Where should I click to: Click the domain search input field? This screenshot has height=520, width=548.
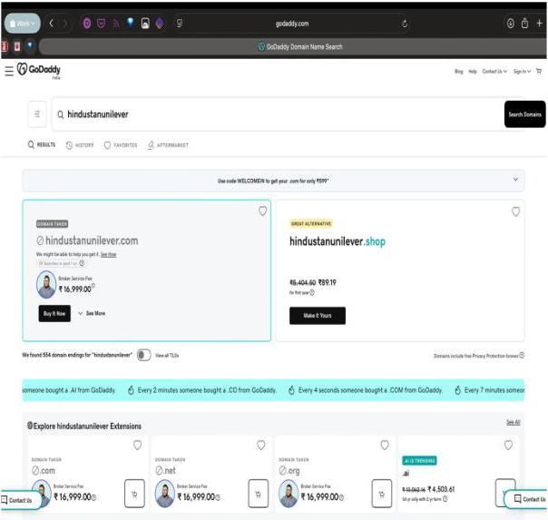click(x=278, y=114)
